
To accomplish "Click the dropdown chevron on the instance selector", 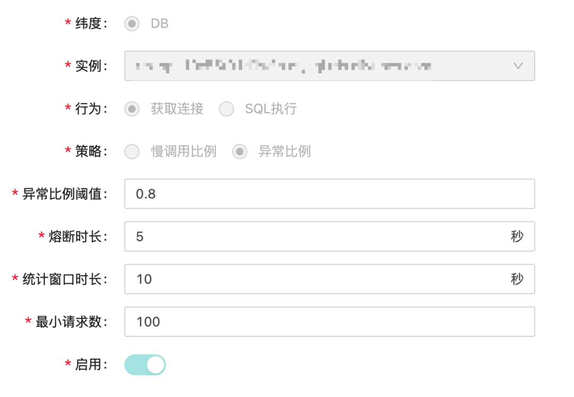I will [x=518, y=65].
